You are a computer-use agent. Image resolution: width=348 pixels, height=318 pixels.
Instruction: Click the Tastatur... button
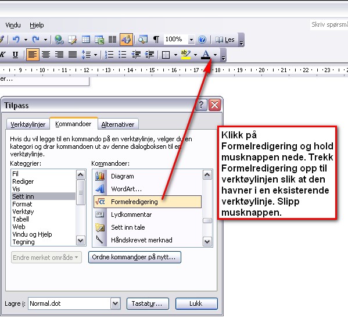(x=148, y=303)
